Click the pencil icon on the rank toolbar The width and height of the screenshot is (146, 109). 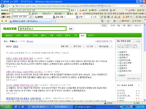pyautogui.click(x=102, y=17)
